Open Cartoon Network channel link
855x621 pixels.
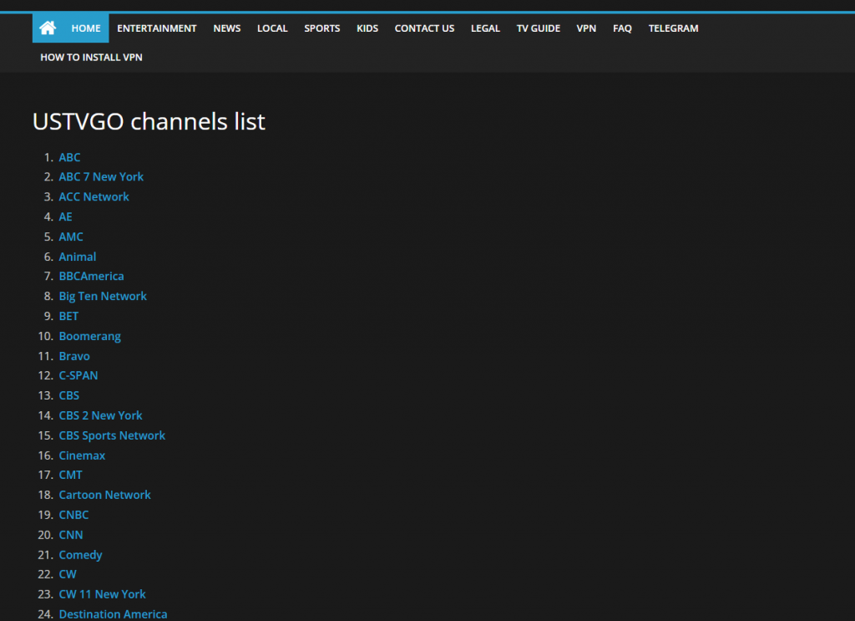click(x=104, y=495)
